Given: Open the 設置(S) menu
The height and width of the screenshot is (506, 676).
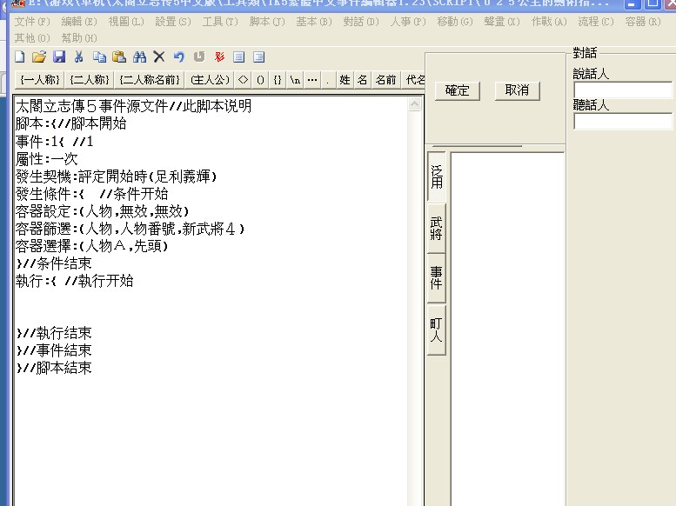Looking at the screenshot, I should (173, 22).
